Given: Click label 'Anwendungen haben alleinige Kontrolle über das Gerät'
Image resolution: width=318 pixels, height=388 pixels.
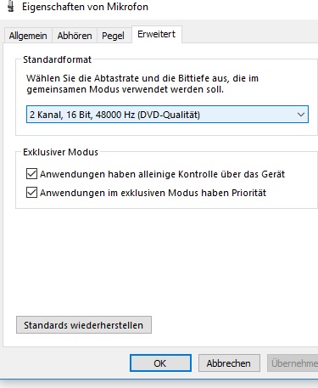Looking at the screenshot, I should (162, 174).
